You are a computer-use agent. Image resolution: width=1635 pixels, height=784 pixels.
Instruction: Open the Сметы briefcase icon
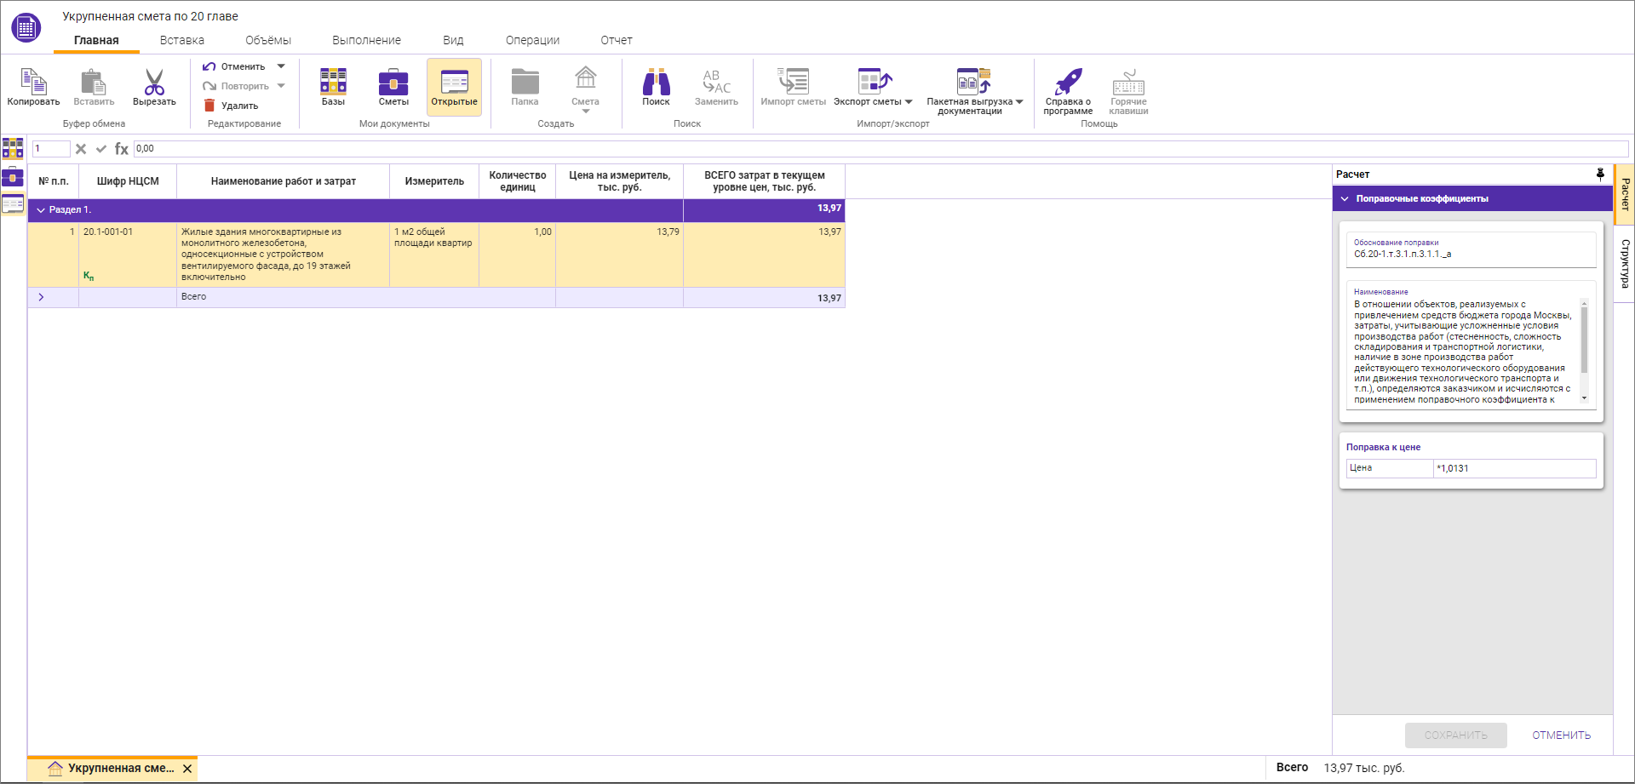[x=393, y=82]
